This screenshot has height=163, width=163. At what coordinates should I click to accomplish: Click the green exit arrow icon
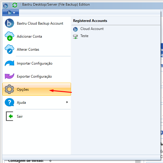pos(9,116)
